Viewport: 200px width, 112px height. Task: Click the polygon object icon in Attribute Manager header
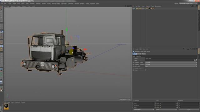[133, 52]
